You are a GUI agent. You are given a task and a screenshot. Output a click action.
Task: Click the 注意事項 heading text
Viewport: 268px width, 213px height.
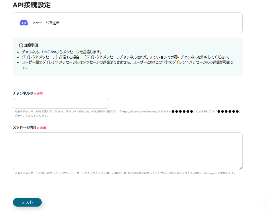(x=31, y=45)
